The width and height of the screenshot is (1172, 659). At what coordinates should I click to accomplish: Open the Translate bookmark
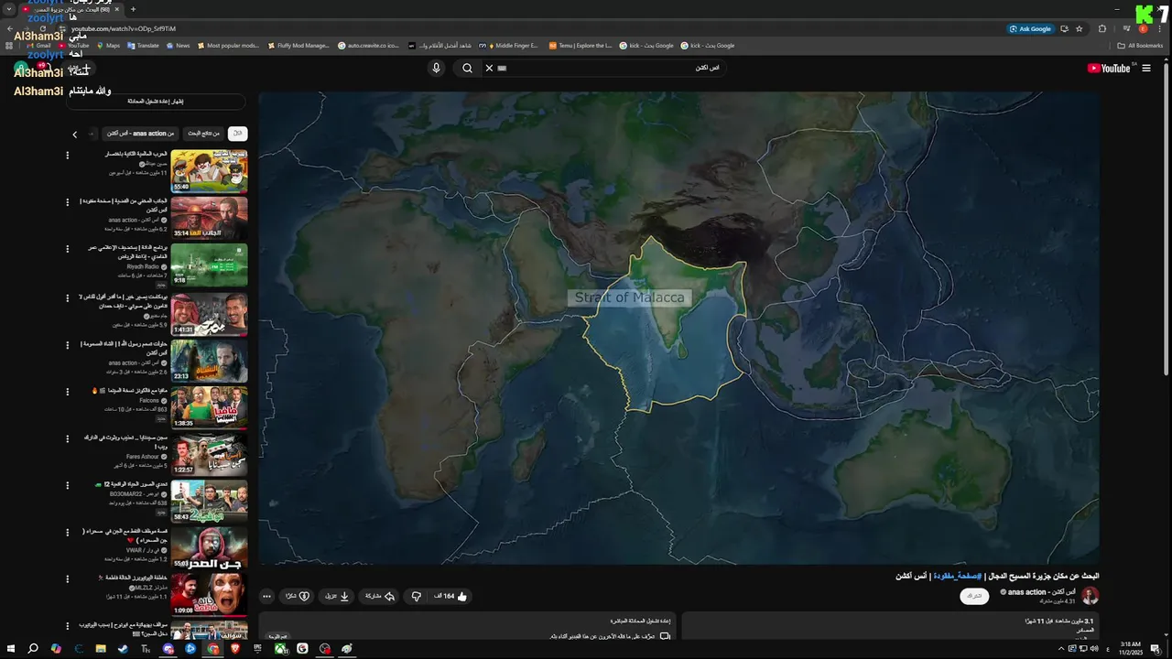[143, 45]
